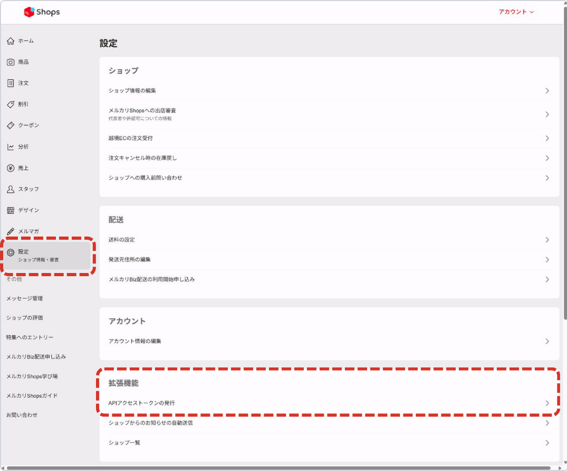Viewport: 567px width, 471px height.
Task: Click 越境ECの注文受付 text
Action: [130, 138]
